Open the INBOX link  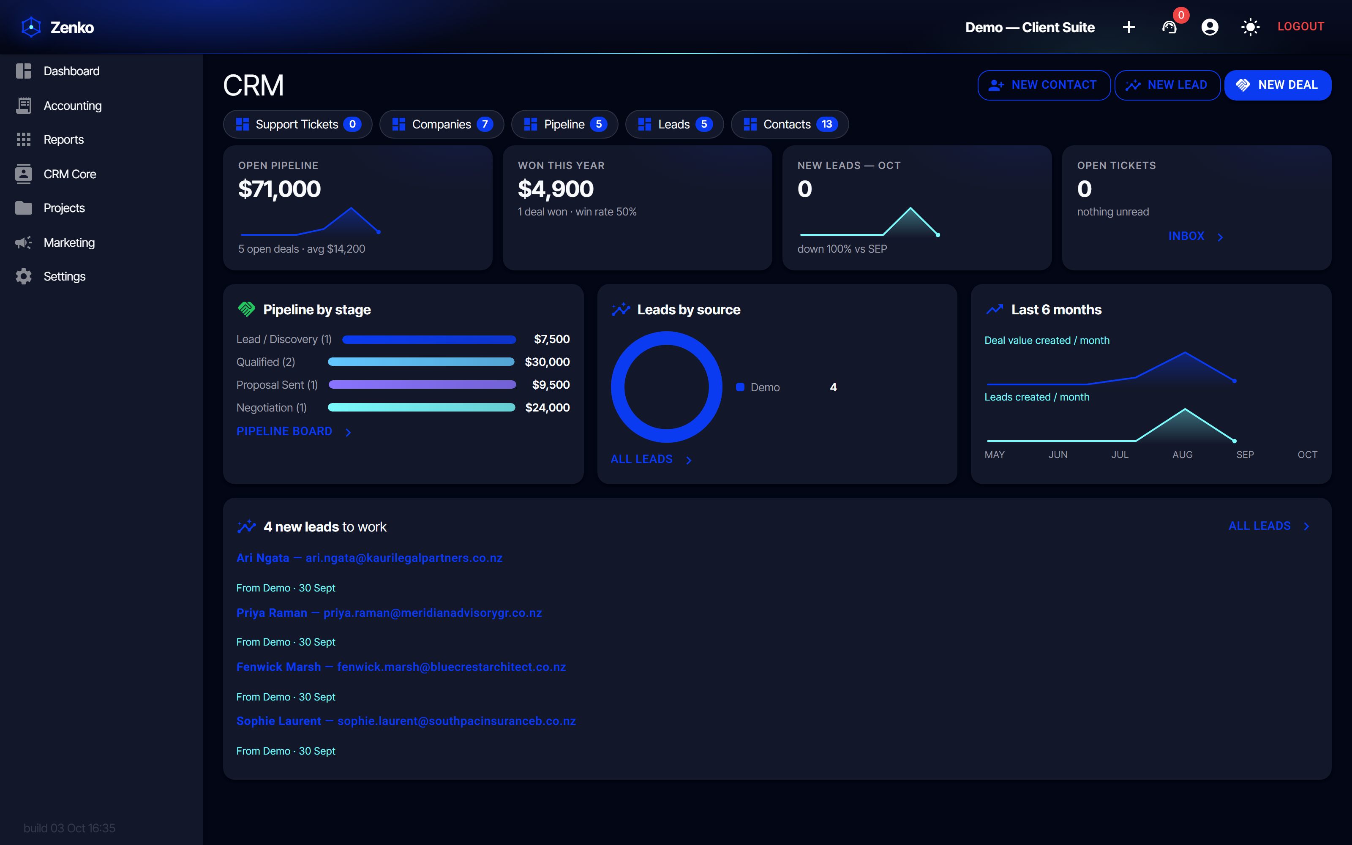tap(1186, 237)
